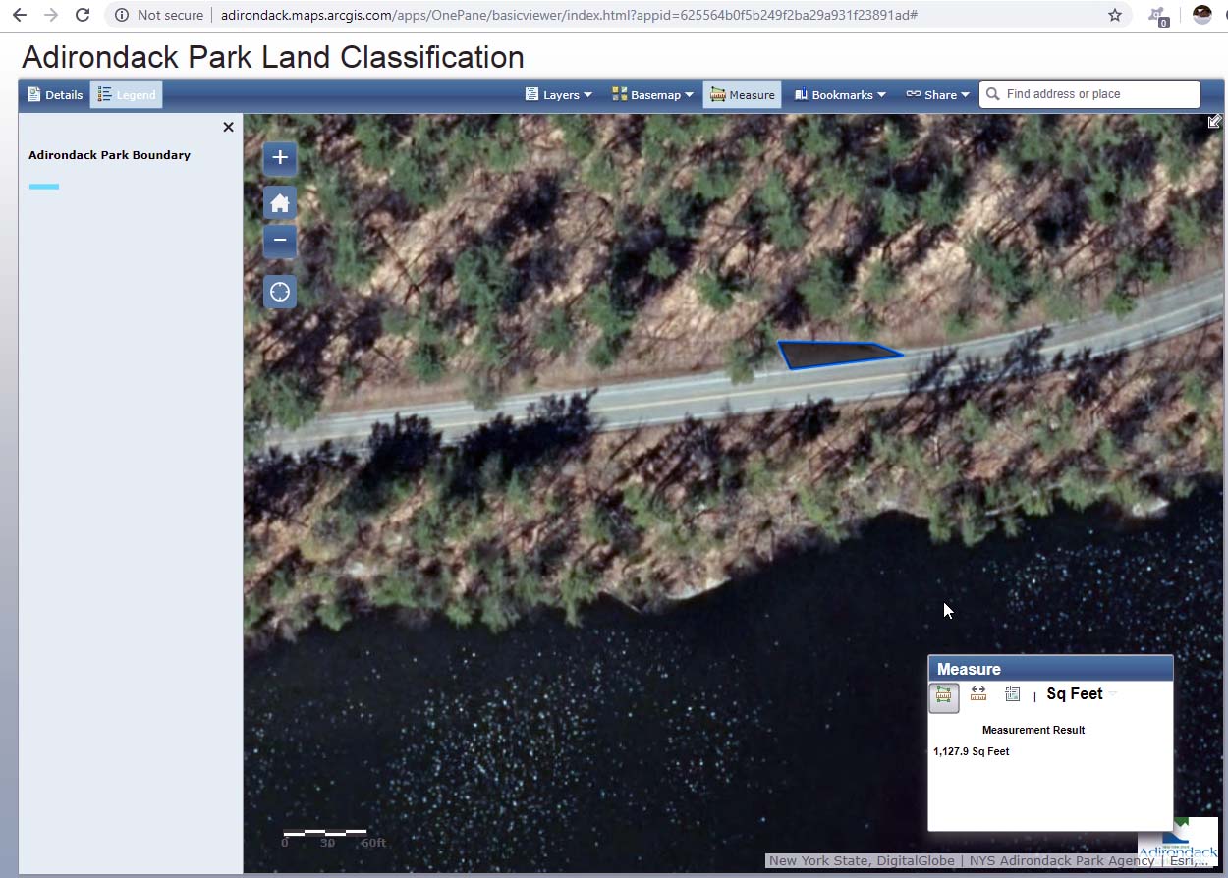Open the Layers dropdown
1228x878 pixels.
559,95
